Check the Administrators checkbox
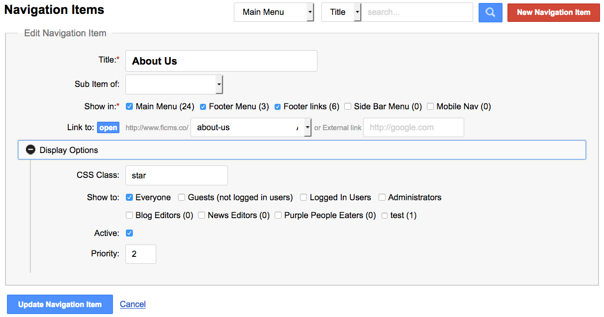 pos(382,197)
